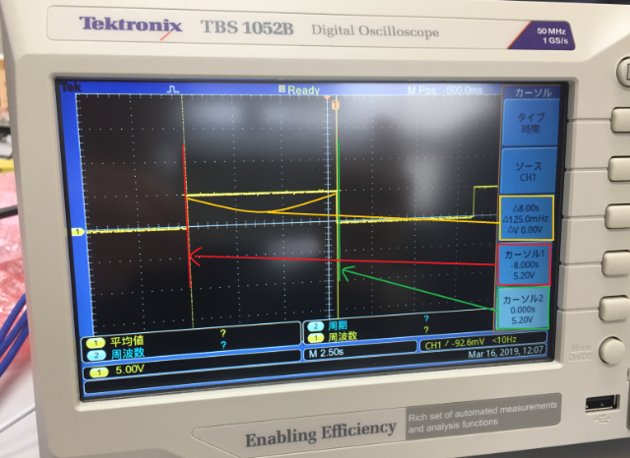
Task: Click the delta 8.00s readout box
Action: click(x=526, y=218)
